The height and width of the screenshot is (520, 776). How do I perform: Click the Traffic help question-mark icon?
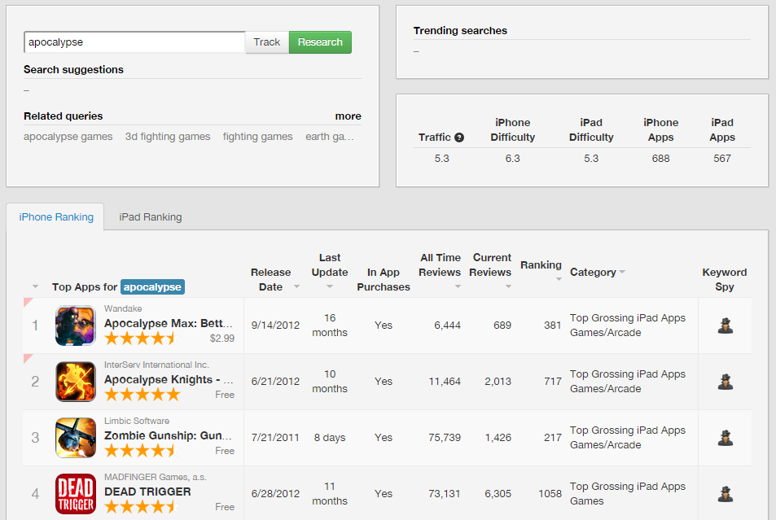(459, 138)
